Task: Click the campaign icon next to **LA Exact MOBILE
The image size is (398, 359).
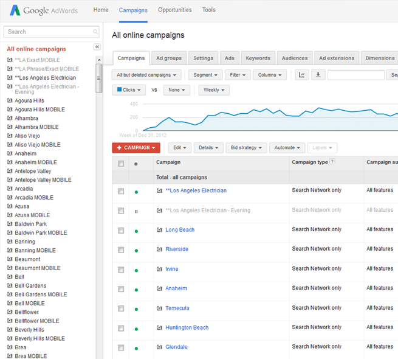Action: coord(10,60)
